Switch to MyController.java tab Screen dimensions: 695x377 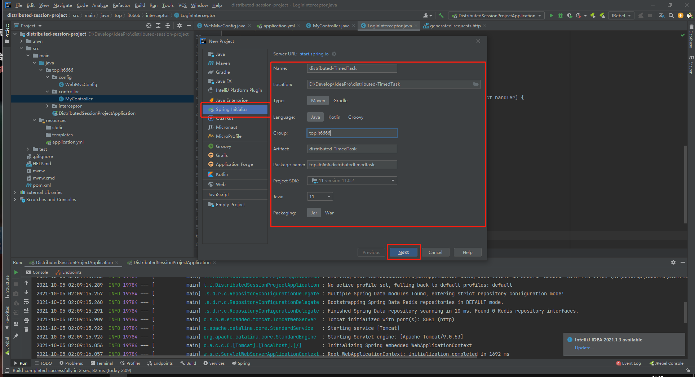[331, 26]
